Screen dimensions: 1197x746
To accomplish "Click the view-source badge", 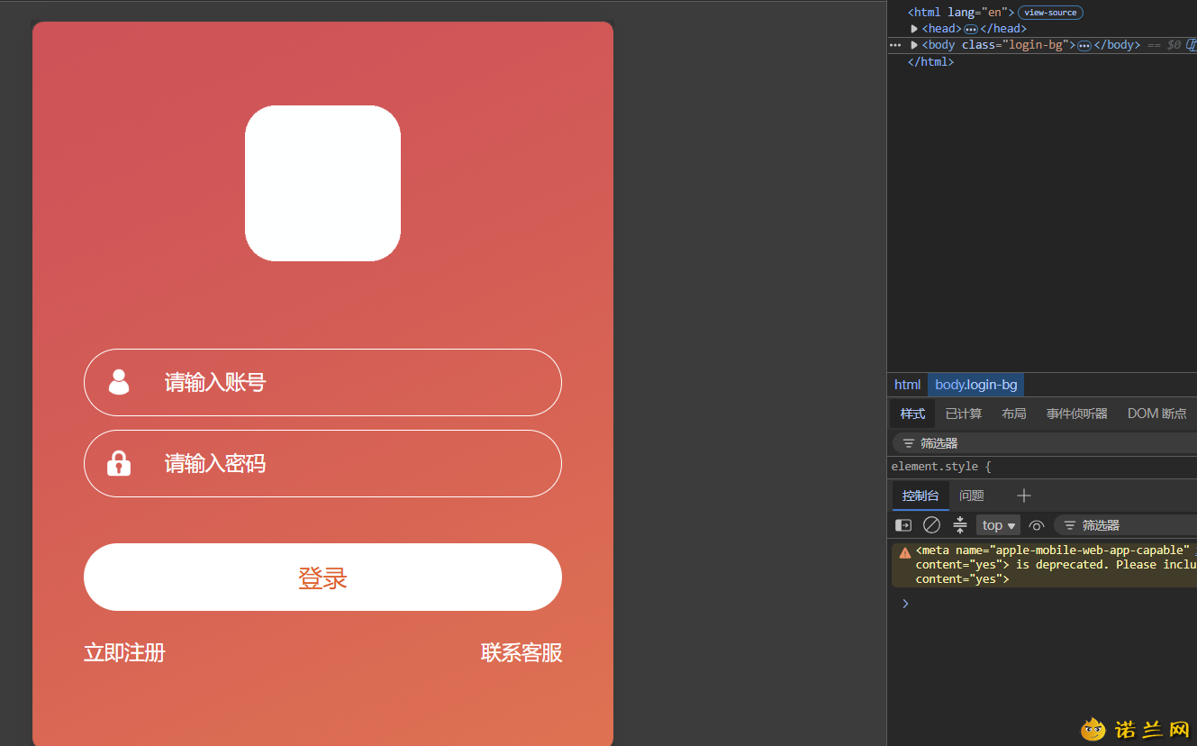I will pos(1050,13).
